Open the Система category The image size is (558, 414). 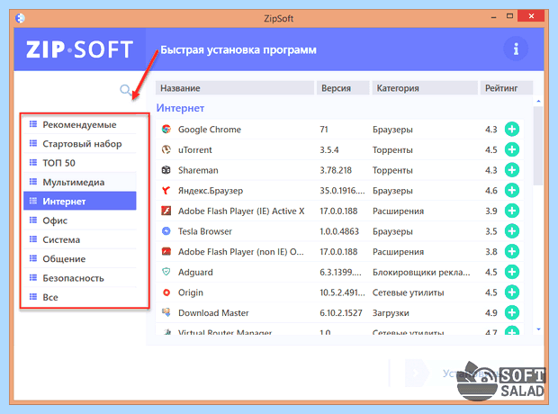80,240
